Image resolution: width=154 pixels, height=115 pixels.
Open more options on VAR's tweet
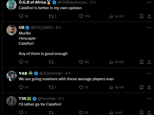tap(149, 73)
